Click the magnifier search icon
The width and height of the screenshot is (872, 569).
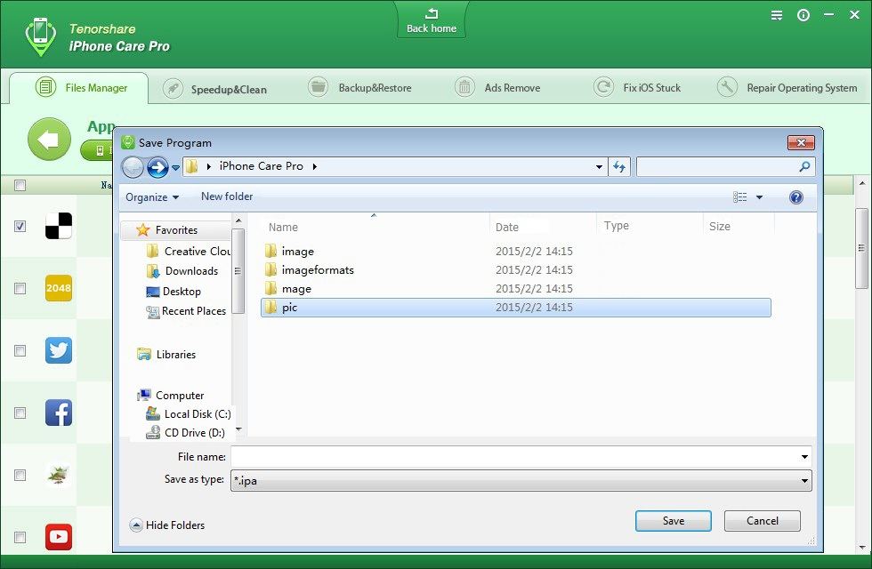[x=804, y=166]
